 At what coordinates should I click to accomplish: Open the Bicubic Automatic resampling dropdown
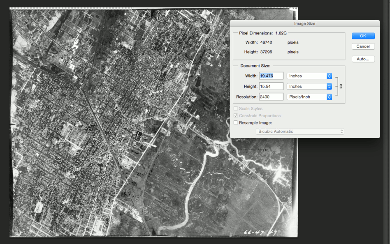pos(300,131)
